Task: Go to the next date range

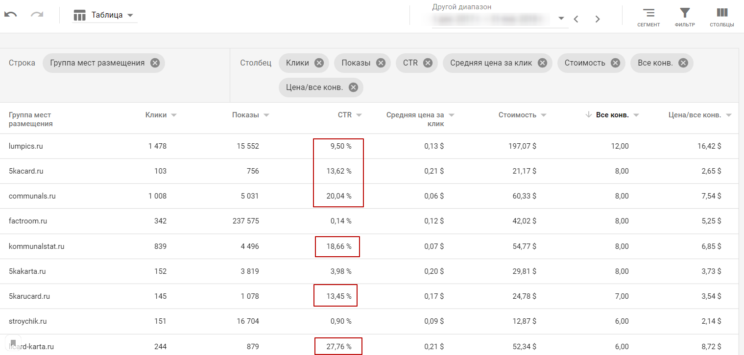Action: pos(598,19)
